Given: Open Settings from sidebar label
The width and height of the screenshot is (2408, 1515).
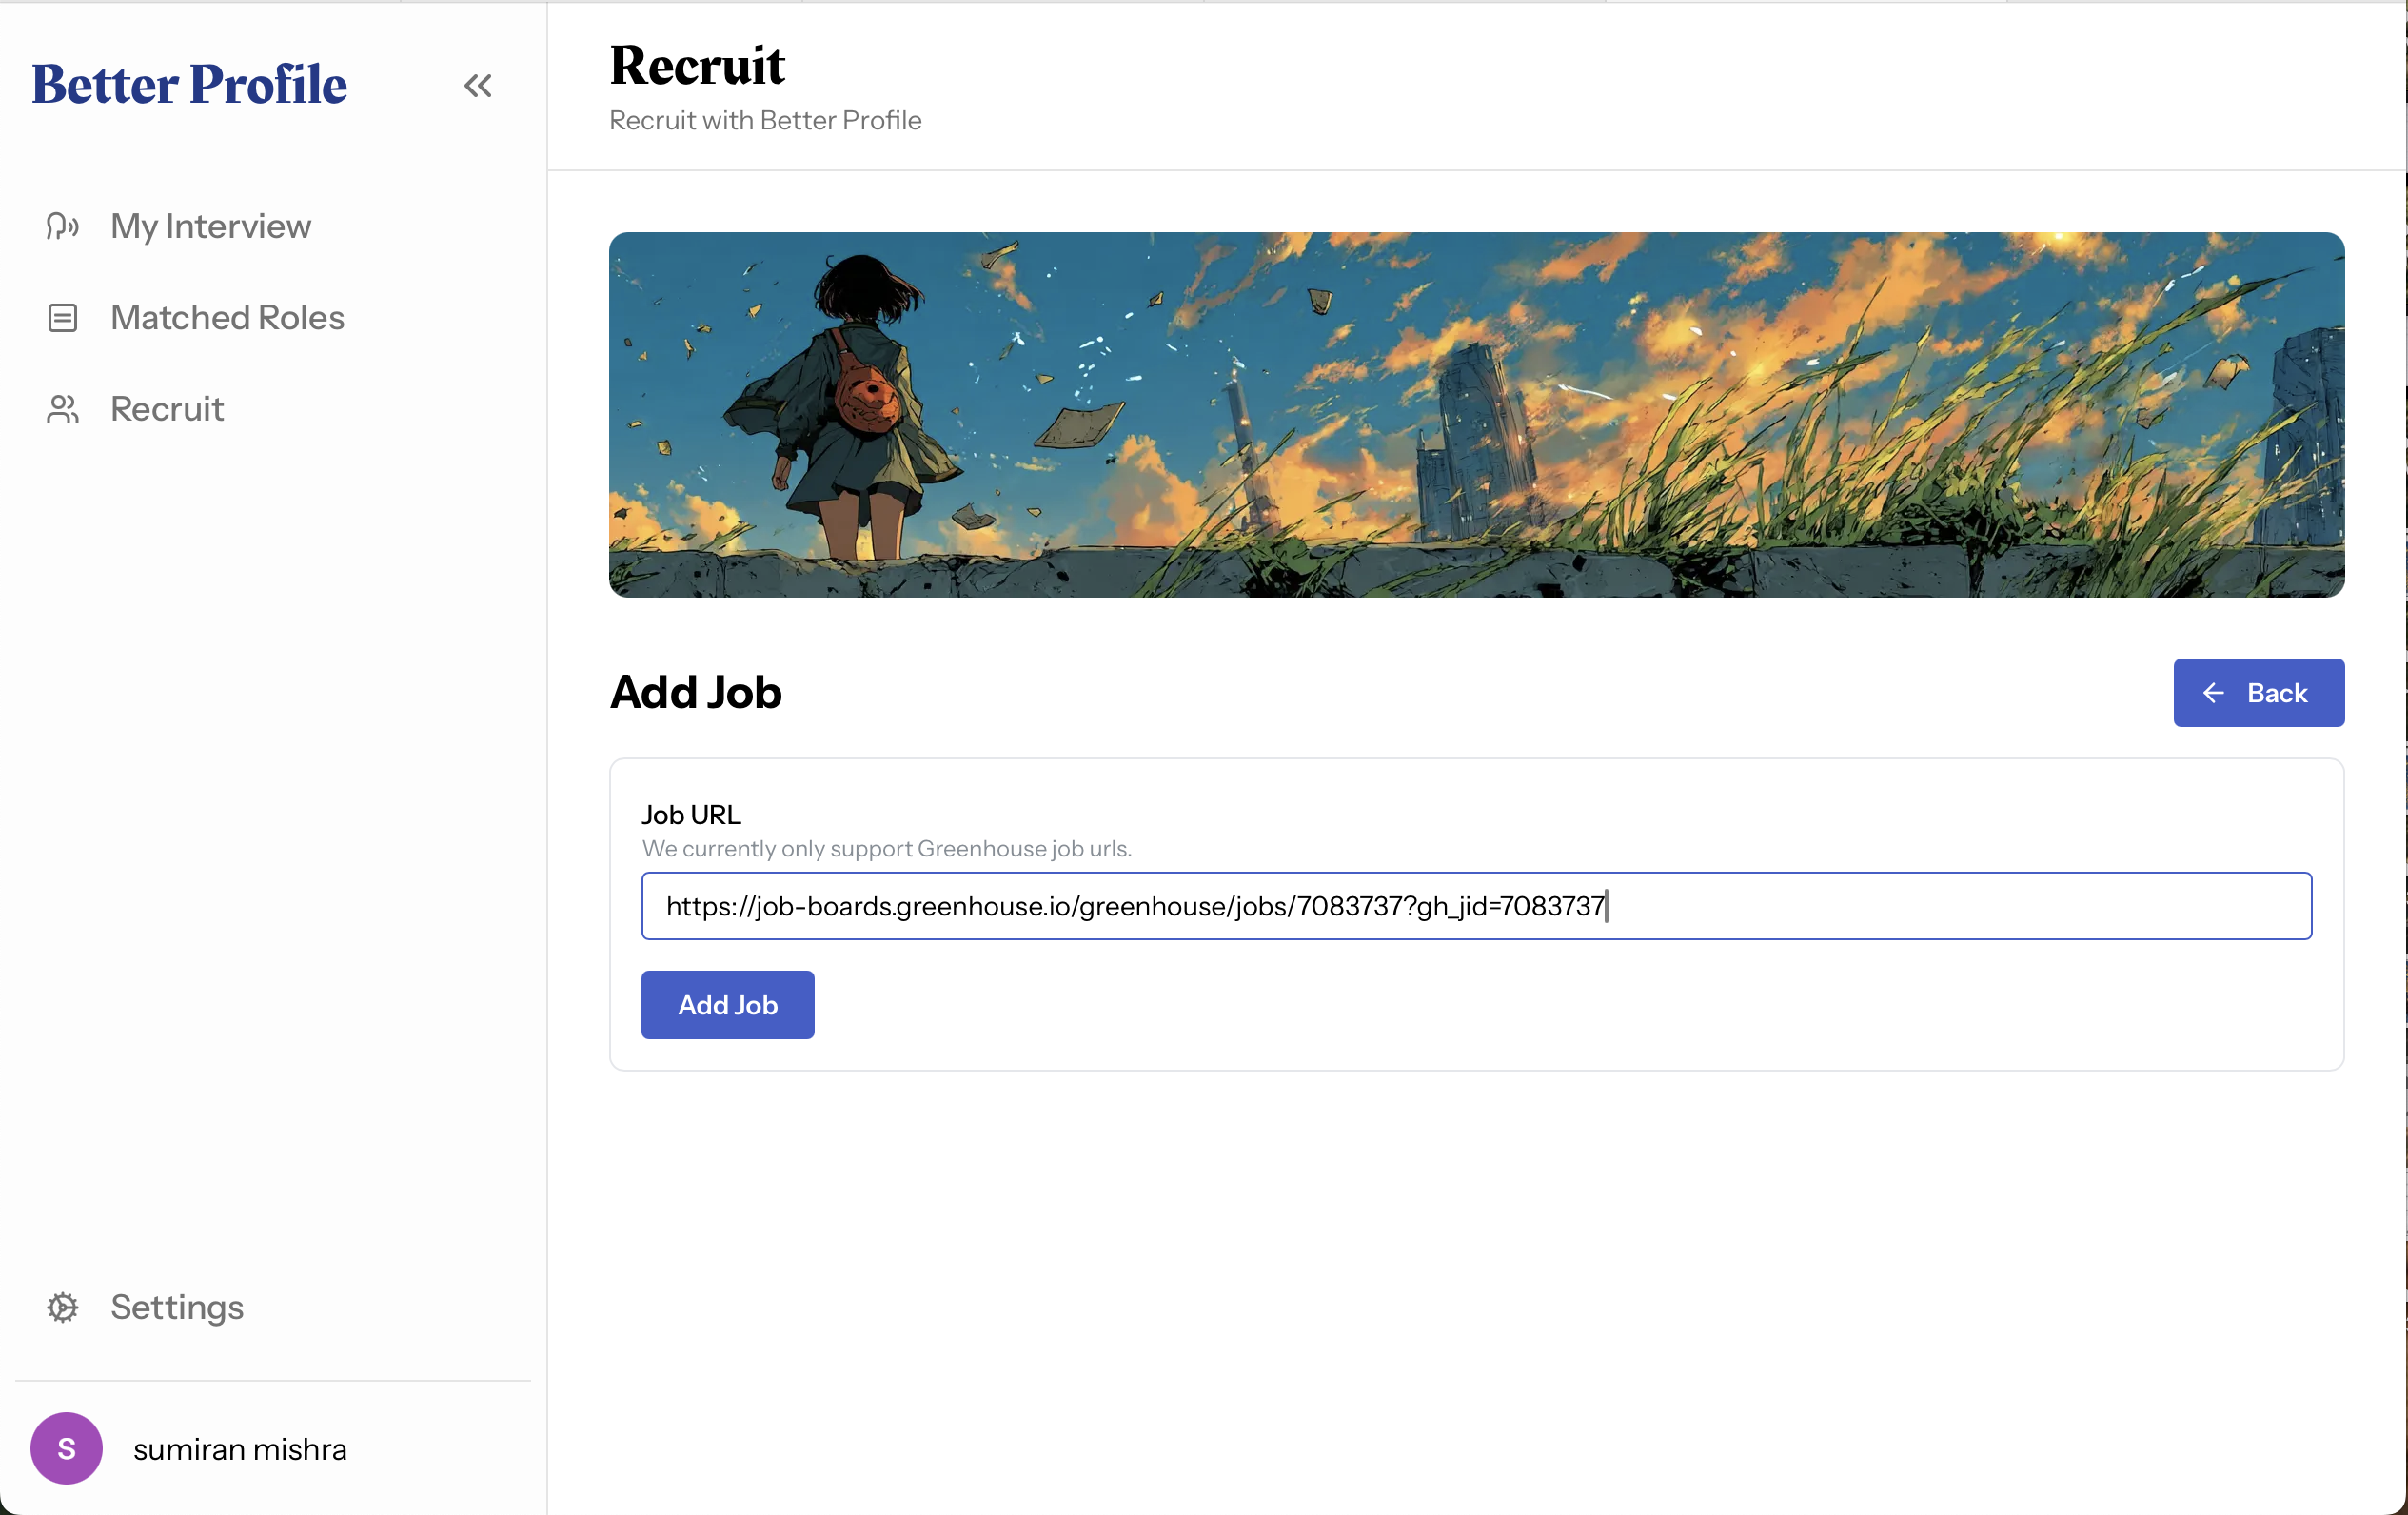Looking at the screenshot, I should (177, 1307).
